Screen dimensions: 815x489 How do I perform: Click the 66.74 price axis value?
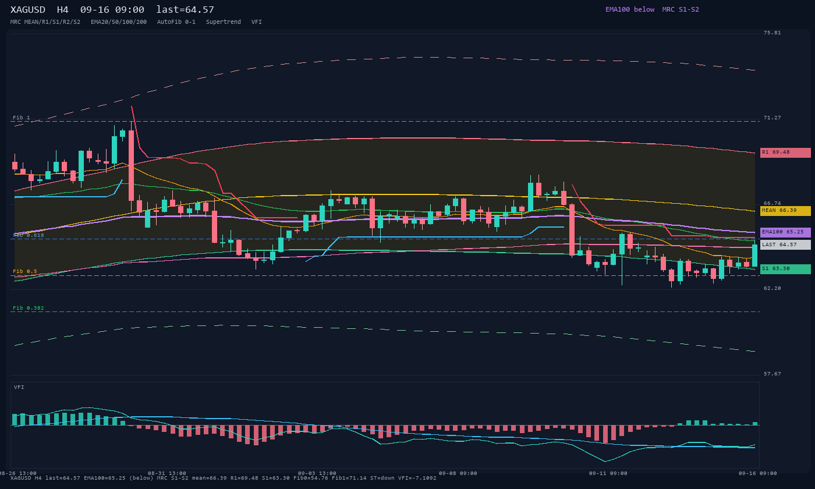(773, 203)
